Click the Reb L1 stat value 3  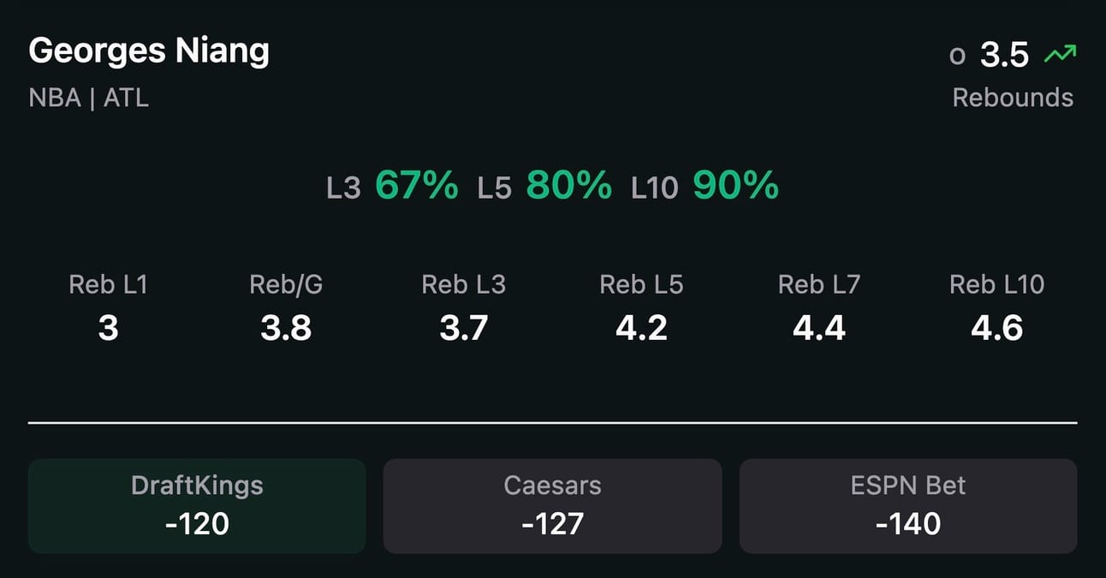(x=108, y=328)
